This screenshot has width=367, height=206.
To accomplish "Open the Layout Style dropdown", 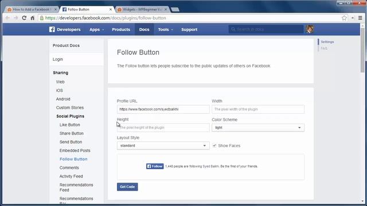I will pyautogui.click(x=163, y=145).
